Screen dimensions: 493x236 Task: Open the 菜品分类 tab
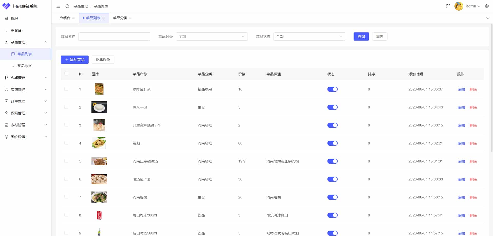(x=120, y=18)
